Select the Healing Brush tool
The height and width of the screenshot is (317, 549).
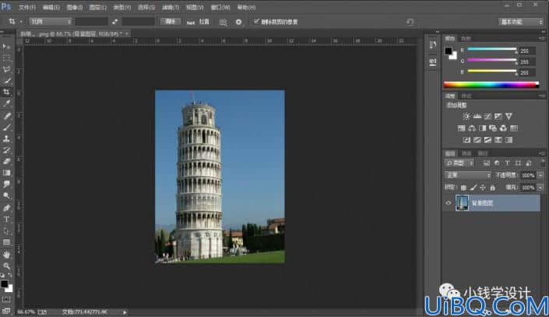click(6, 116)
